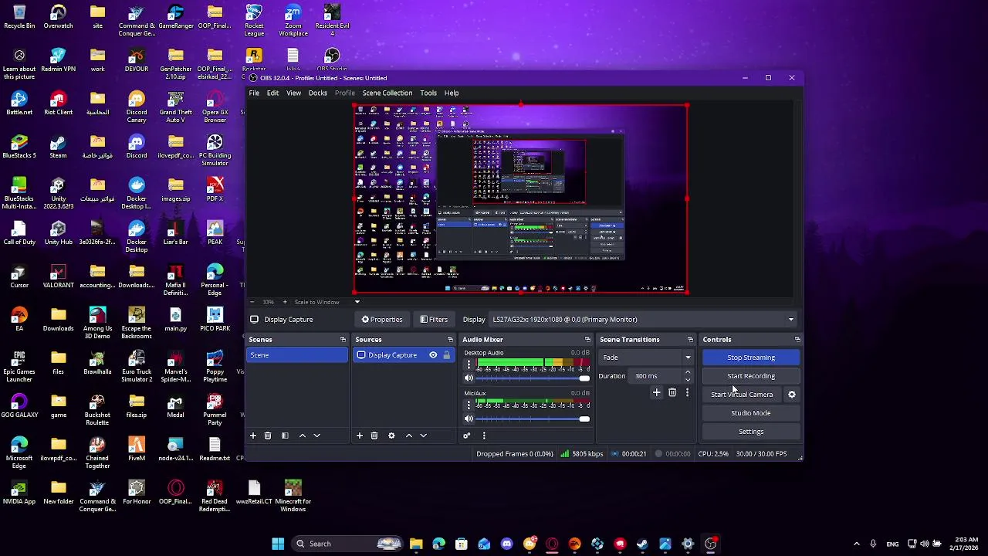The width and height of the screenshot is (988, 556).
Task: Open Mic/Aux three-dot options
Action: pyautogui.click(x=469, y=405)
